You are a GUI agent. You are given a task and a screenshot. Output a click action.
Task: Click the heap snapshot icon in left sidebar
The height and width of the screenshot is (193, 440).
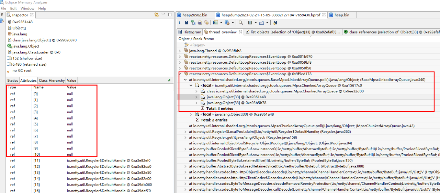(x=2, y=21)
